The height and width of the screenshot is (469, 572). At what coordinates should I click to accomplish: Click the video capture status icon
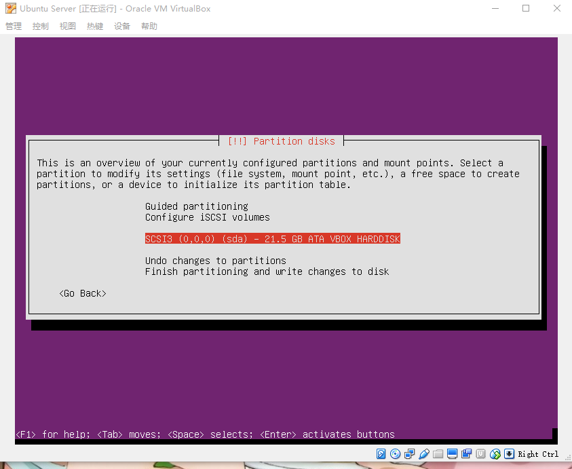point(467,453)
